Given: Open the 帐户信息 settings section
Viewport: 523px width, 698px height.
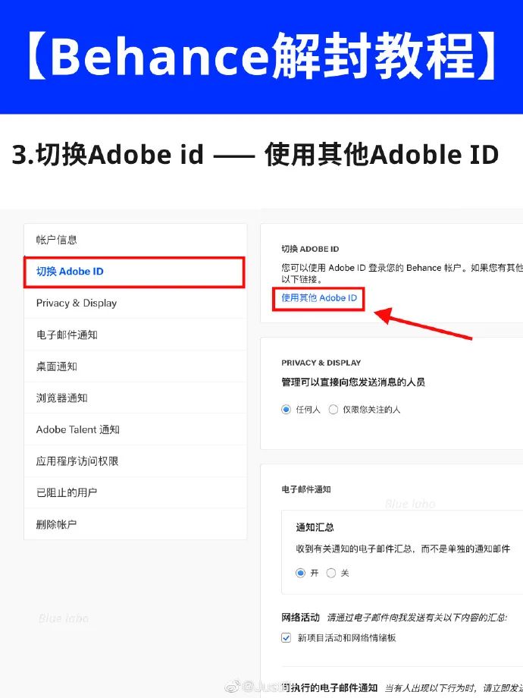Looking at the screenshot, I should [x=135, y=240].
